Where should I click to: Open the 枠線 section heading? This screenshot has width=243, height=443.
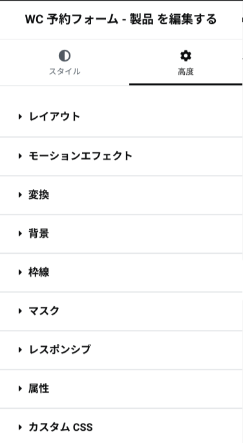(x=121, y=273)
